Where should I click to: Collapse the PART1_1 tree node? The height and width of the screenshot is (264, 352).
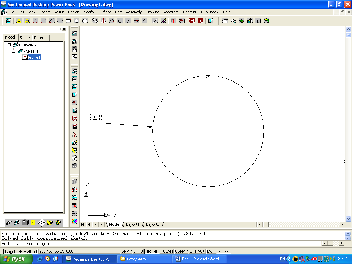(x=13, y=51)
